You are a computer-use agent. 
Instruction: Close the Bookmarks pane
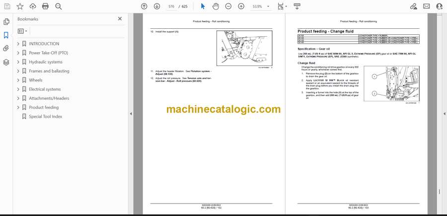120,19
